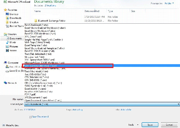Open the Music library icon
Image resolution: width=180 pixels, height=128 pixels.
click(7, 42)
